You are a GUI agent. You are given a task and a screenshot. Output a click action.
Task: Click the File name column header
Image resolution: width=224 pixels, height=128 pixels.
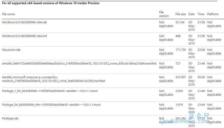click(8, 14)
